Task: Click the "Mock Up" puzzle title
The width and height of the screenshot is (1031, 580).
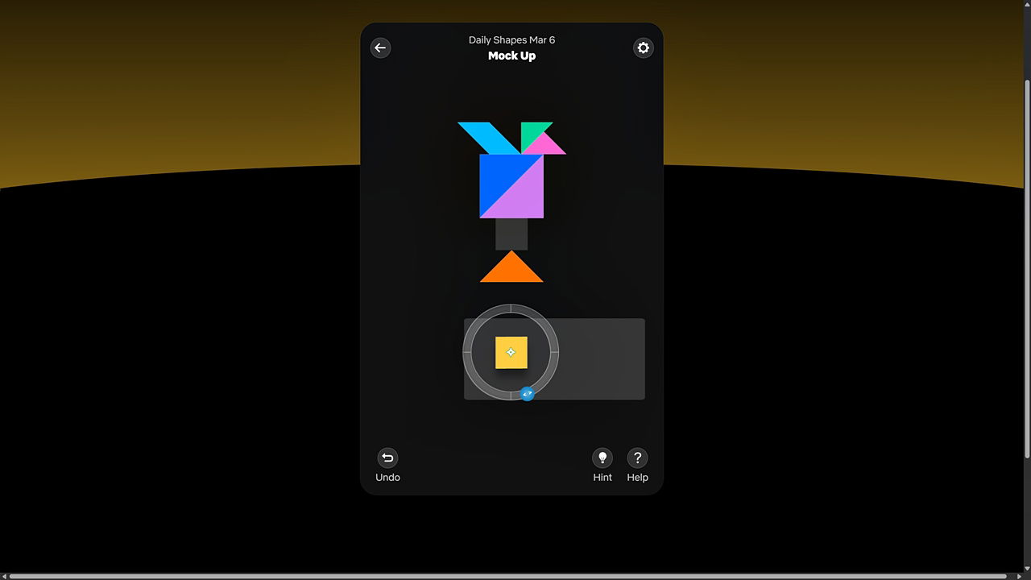Action: pos(511,56)
